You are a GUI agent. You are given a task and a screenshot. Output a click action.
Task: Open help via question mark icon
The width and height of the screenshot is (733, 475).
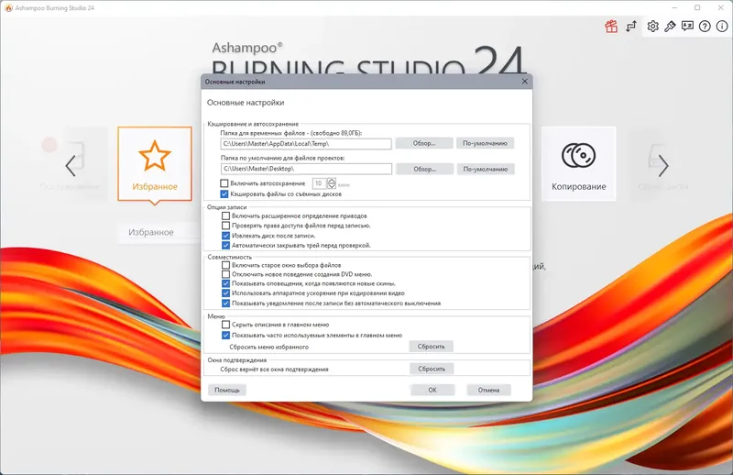[705, 27]
